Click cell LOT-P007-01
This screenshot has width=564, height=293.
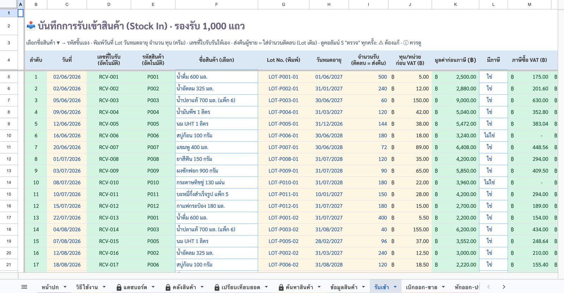click(x=283, y=147)
